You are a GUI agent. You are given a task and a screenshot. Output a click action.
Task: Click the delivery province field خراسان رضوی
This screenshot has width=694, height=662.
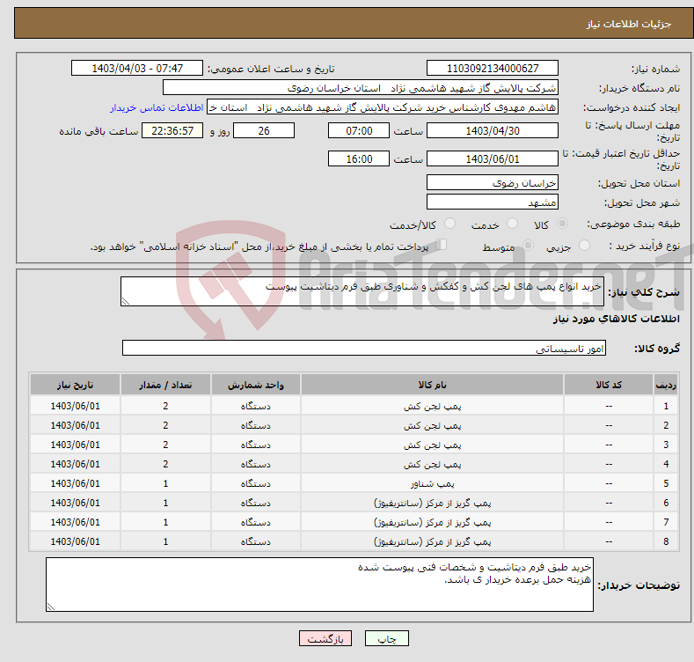[x=493, y=182]
